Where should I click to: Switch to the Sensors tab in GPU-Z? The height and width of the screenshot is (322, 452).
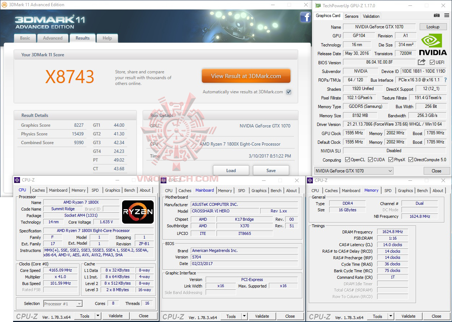351,16
